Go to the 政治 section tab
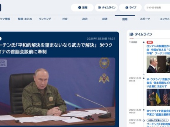Image resolution: width=170 pixels, height=127 pixels. click(85, 19)
